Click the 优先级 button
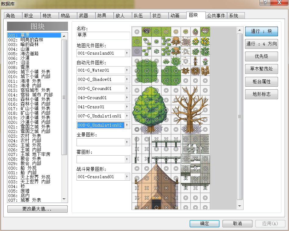The width and height of the screenshot is (289, 231). coord(261,56)
